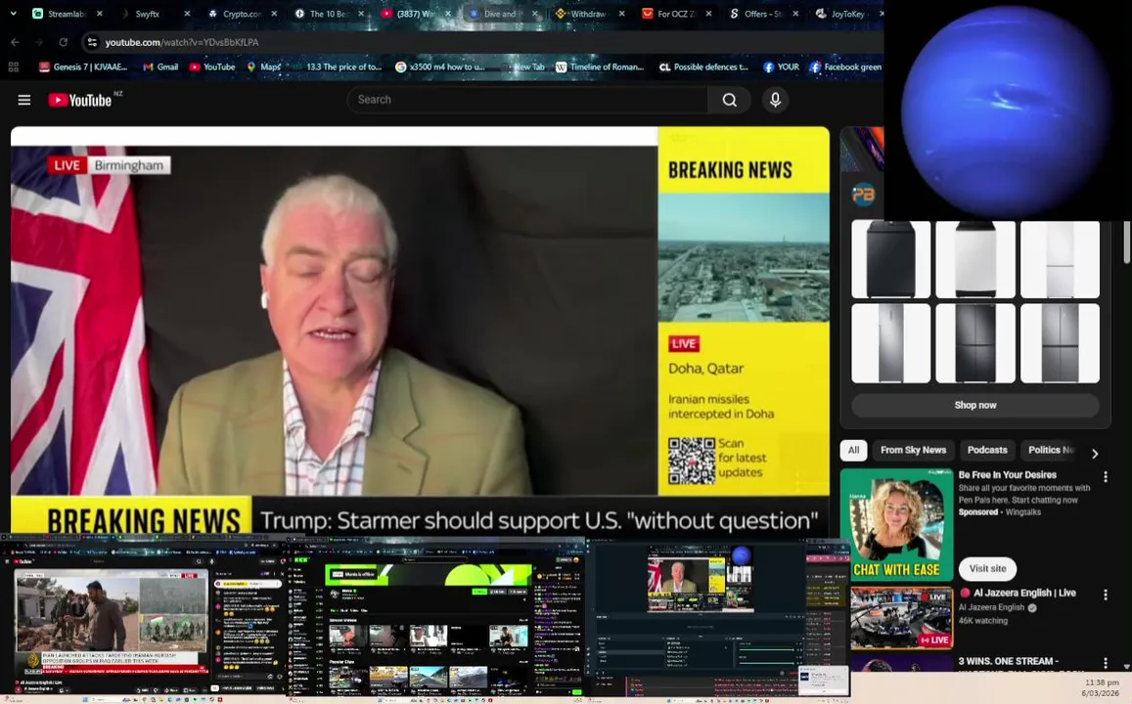
Task: Switch to the JoyToKey tab
Action: point(846,14)
